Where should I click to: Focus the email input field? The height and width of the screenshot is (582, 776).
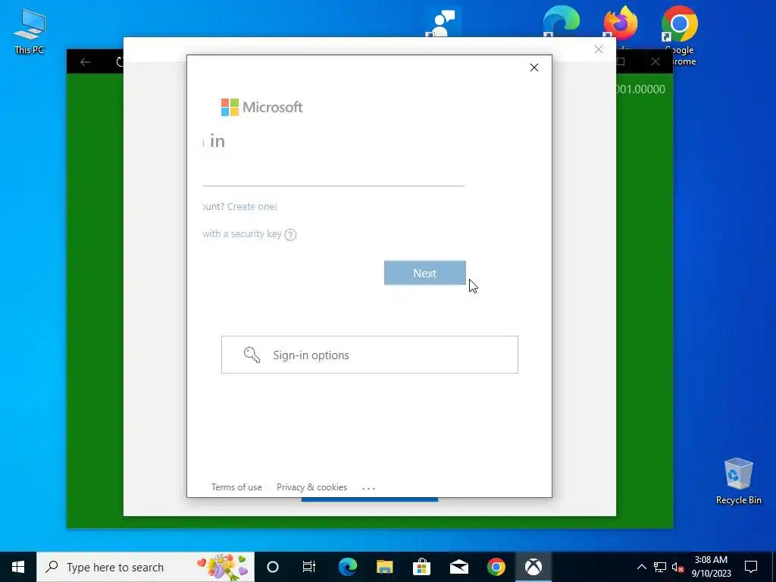(x=333, y=174)
